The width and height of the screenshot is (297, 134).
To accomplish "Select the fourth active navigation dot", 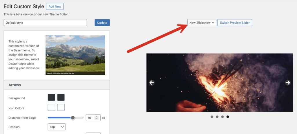I will tap(228, 117).
